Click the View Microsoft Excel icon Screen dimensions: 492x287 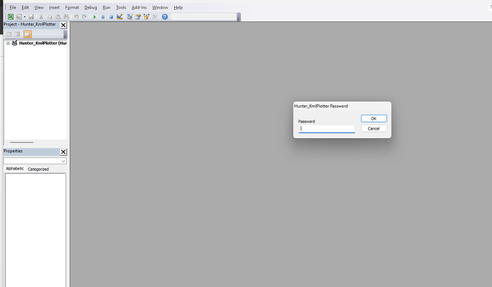tap(10, 16)
